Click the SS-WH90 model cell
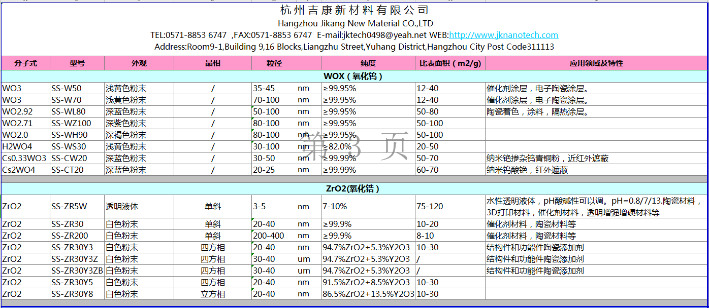Screen dimensions: 709x308 click(x=77, y=135)
